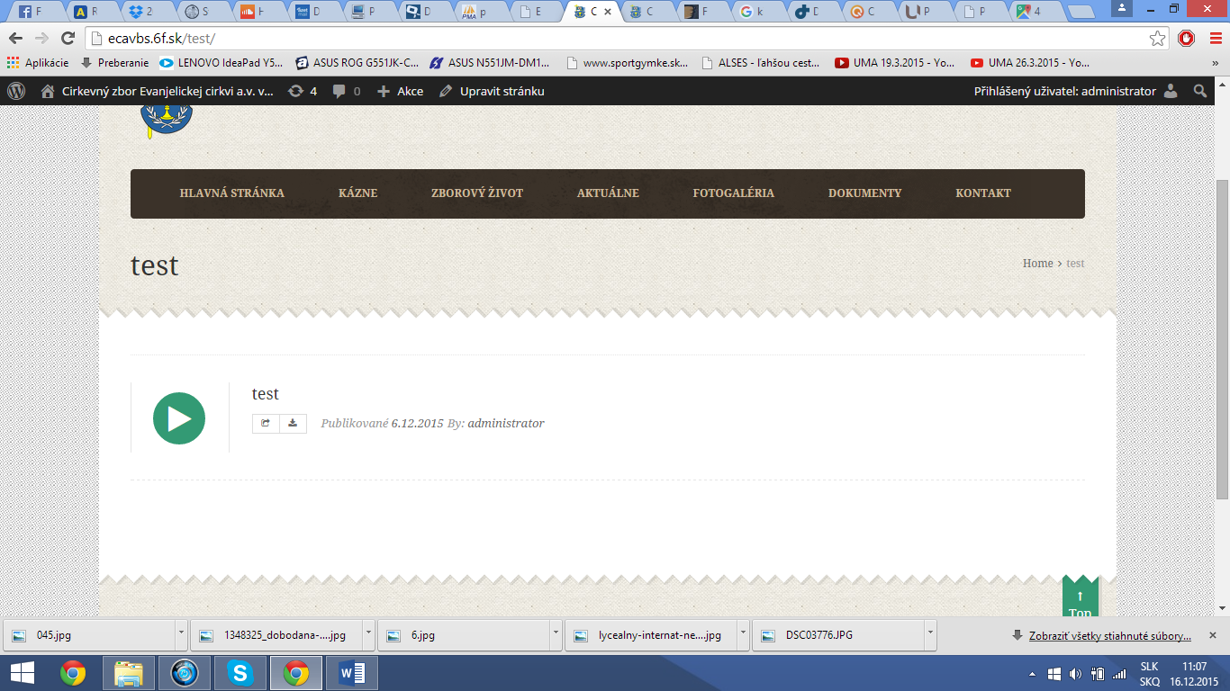Click the share icon under the test title
The image size is (1230, 691).
(266, 423)
